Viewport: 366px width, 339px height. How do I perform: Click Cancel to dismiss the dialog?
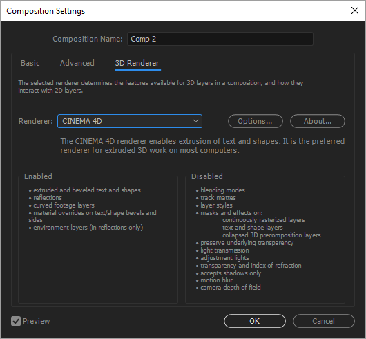pyautogui.click(x=324, y=321)
